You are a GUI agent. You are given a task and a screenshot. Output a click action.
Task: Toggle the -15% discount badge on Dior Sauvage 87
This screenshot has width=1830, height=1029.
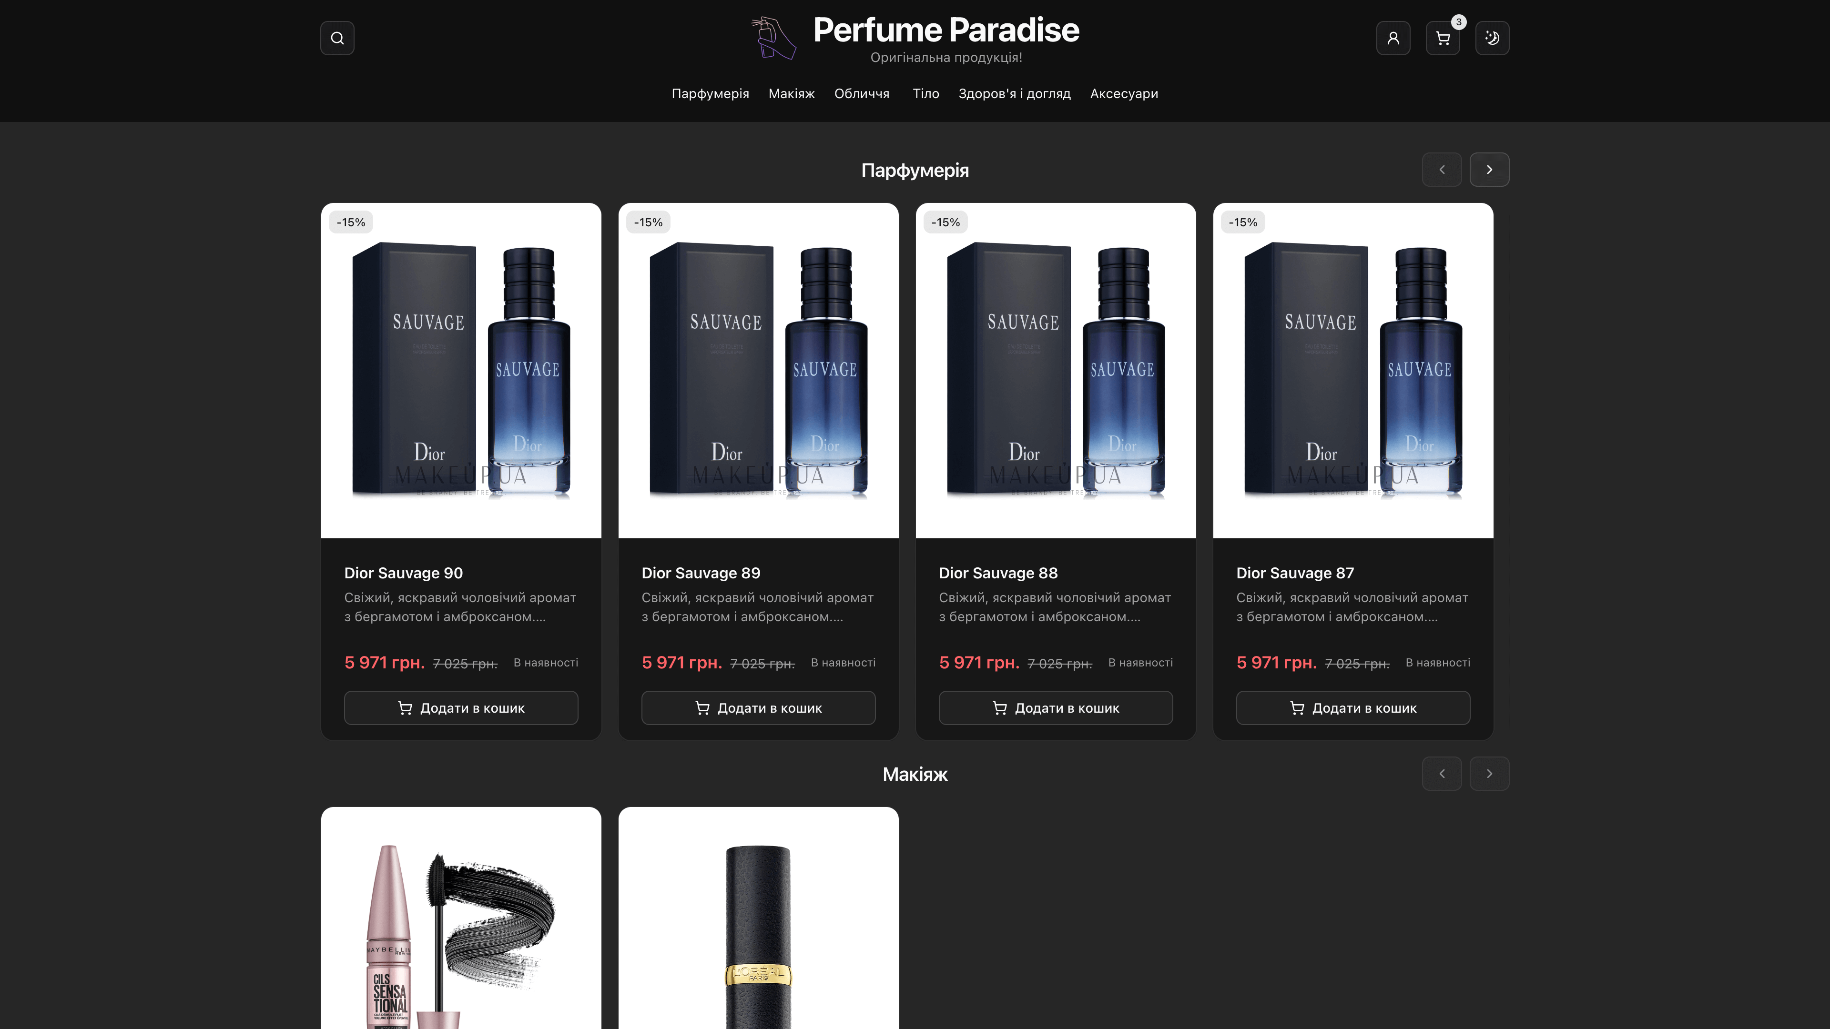(x=1242, y=222)
